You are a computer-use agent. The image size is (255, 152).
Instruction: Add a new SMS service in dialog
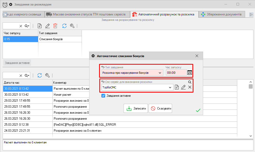(x=177, y=87)
